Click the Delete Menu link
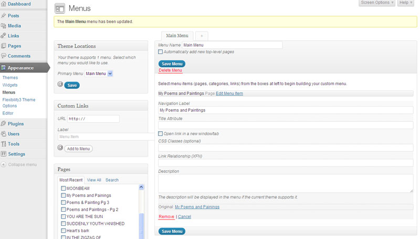 (170, 70)
